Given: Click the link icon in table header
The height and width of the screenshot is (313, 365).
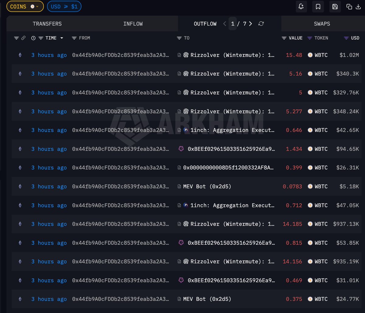Looking at the screenshot, I should [x=23, y=38].
